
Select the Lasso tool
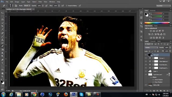pyautogui.click(x=2, y=20)
